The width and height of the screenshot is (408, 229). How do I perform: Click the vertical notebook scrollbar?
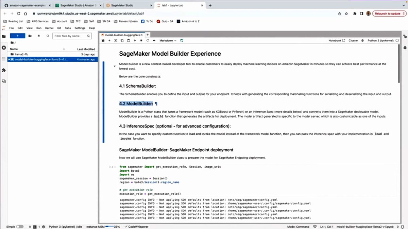399,64
